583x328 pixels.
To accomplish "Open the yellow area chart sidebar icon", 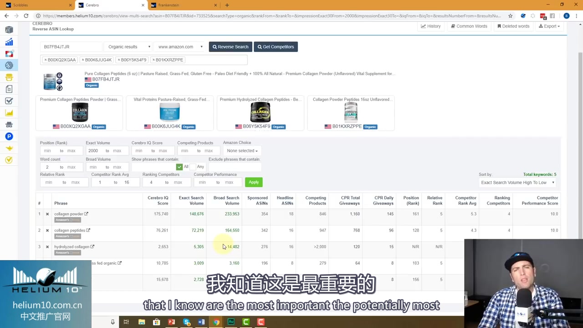I will [x=9, y=113].
